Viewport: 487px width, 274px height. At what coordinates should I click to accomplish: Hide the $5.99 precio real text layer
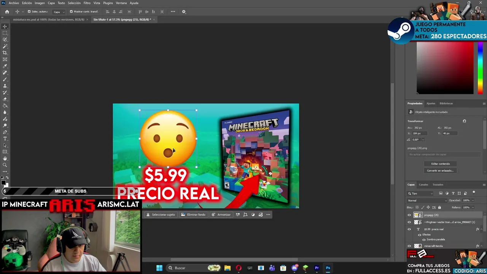click(409, 229)
